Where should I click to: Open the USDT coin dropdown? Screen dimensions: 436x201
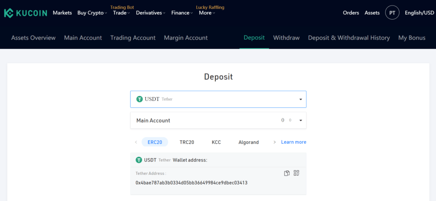coord(218,99)
